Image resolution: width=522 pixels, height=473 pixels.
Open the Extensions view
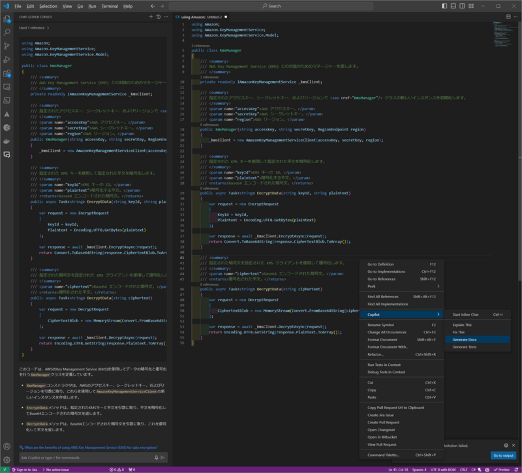click(7, 73)
